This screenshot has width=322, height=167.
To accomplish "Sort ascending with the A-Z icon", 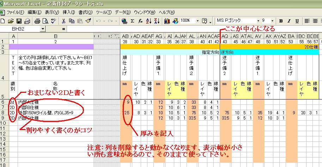I will click(149, 21).
